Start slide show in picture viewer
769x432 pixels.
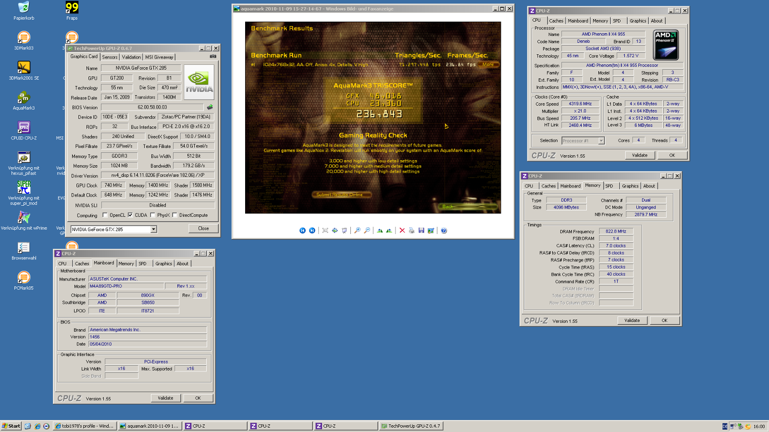click(x=345, y=231)
